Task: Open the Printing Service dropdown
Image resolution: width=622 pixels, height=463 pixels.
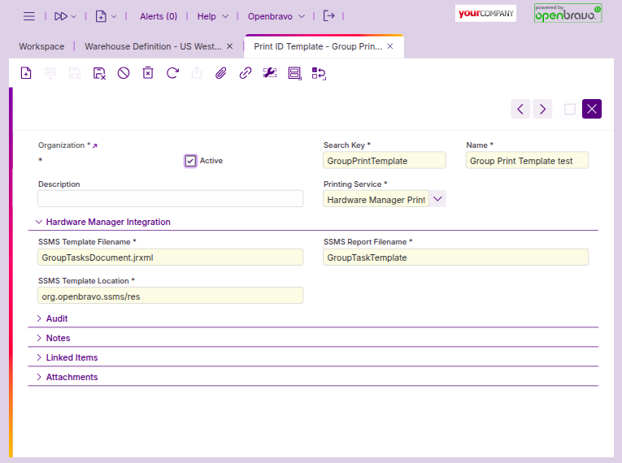Action: (437, 199)
